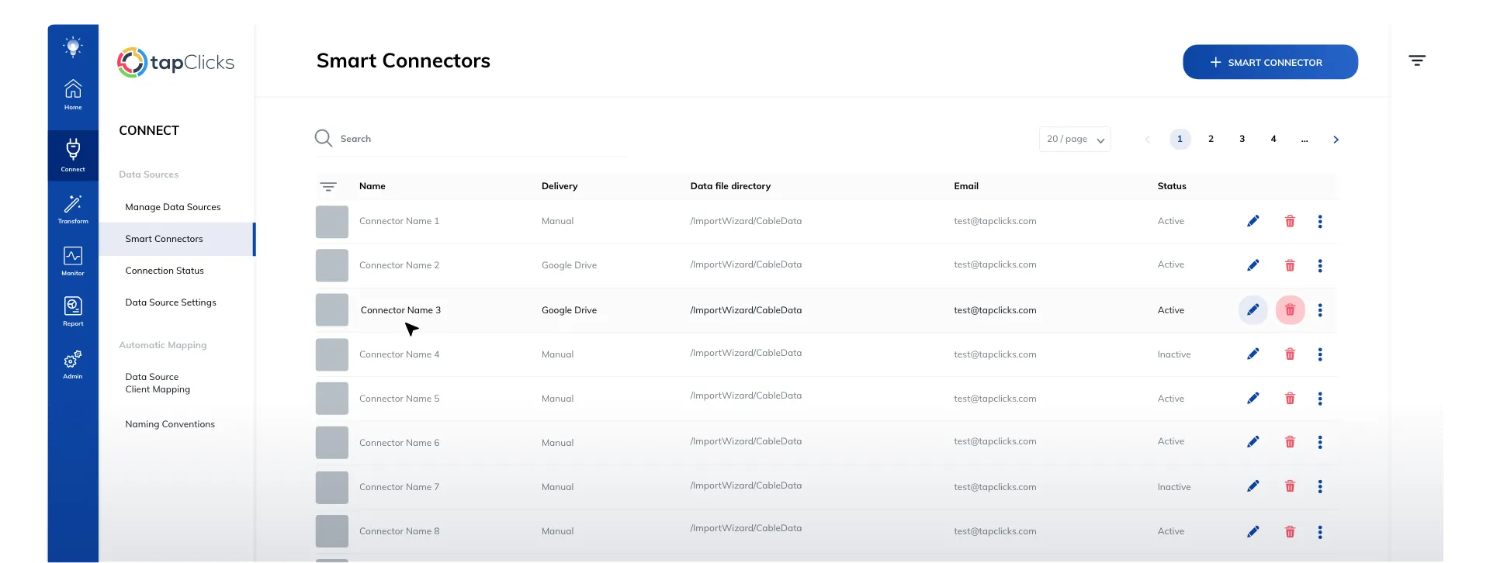Delete Connector Name 3 via trash icon
Screen dimensions: 1490x563
click(1290, 310)
